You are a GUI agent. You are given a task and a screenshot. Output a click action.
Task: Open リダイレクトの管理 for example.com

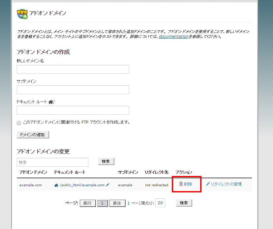pyautogui.click(x=226, y=184)
